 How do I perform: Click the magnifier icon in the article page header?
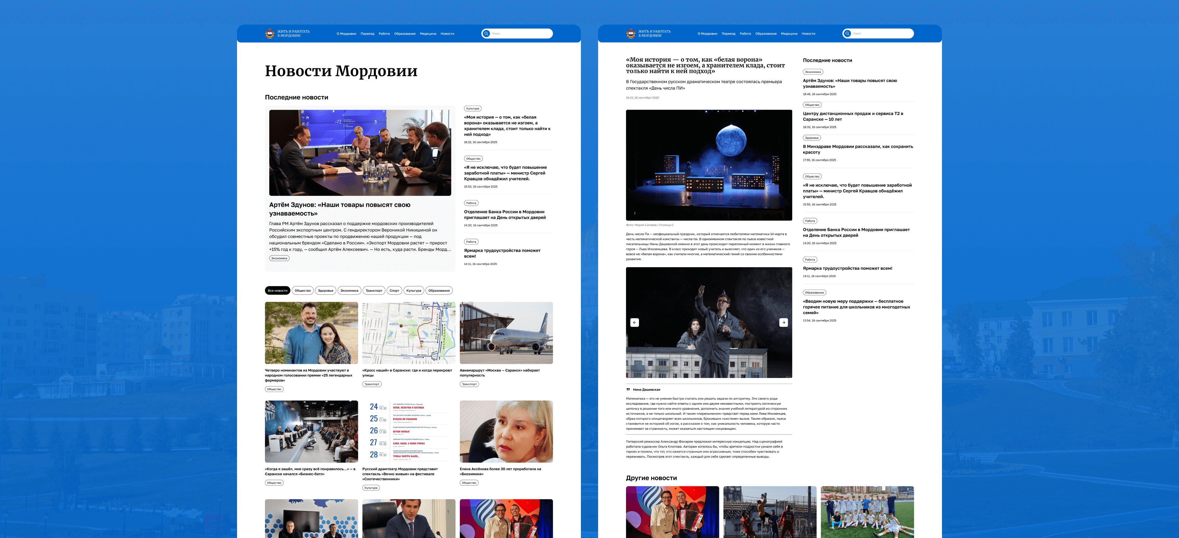[847, 33]
